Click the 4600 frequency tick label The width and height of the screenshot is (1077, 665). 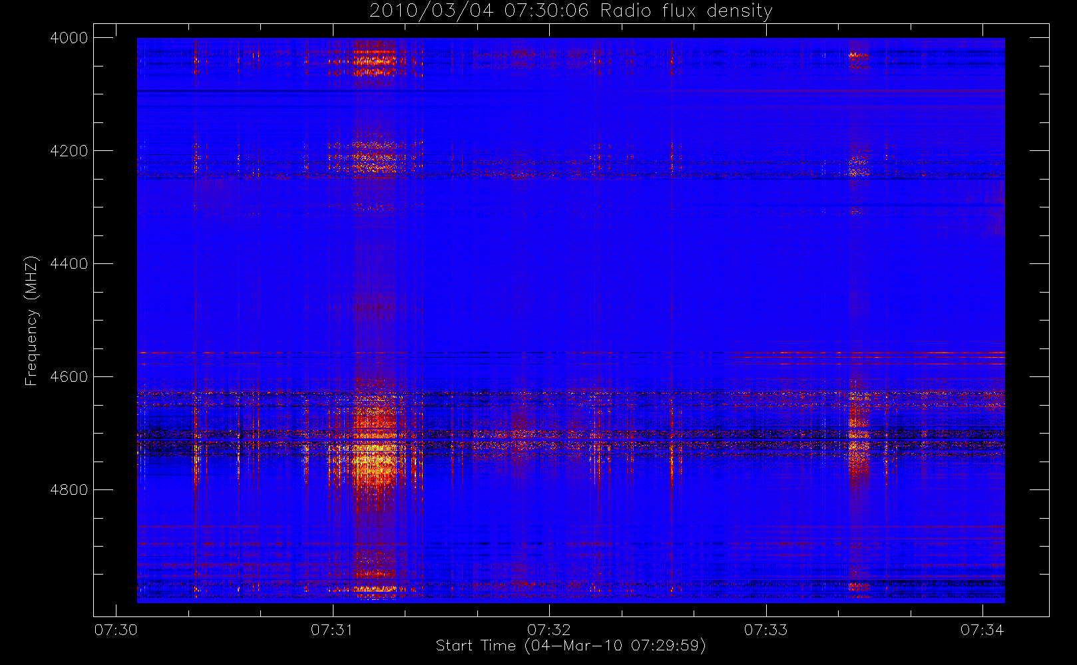[x=69, y=377]
